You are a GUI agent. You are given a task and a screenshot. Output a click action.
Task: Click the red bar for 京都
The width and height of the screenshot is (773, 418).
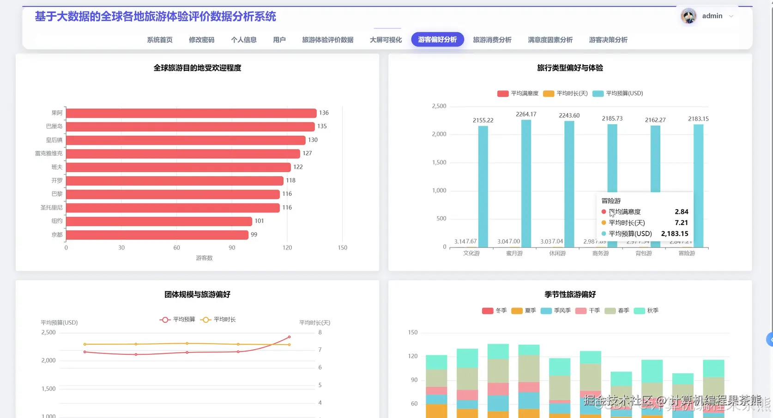point(157,235)
